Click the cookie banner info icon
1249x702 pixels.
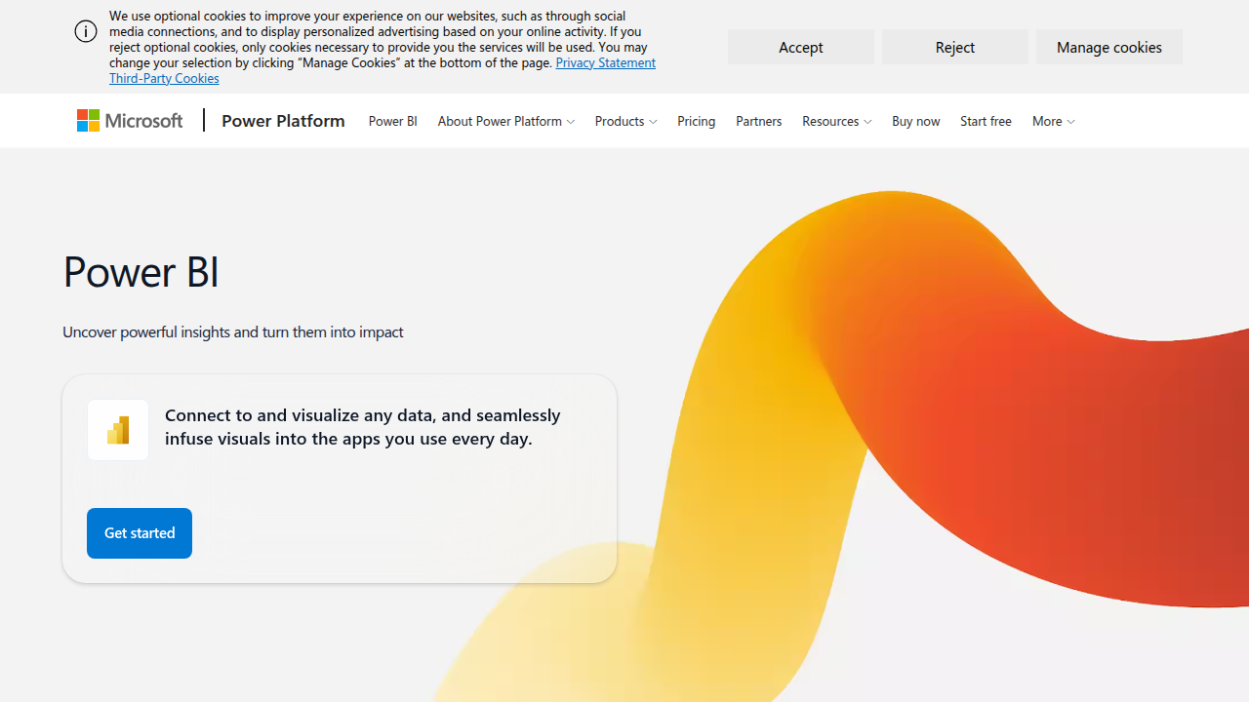click(x=86, y=31)
